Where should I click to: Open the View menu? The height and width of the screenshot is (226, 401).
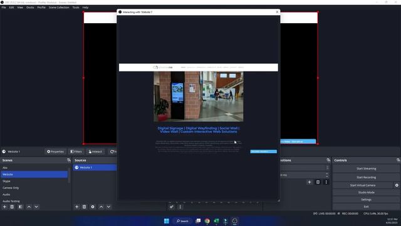20,8
